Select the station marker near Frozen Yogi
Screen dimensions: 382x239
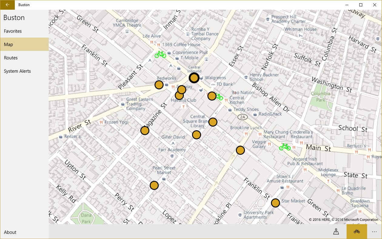coord(145,131)
